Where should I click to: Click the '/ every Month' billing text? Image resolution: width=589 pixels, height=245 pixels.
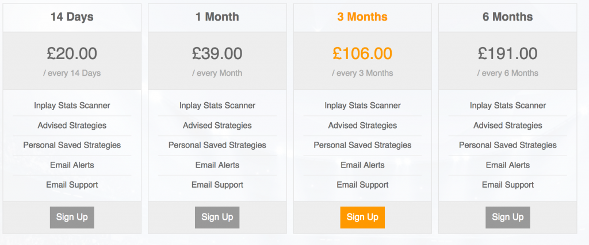click(217, 73)
